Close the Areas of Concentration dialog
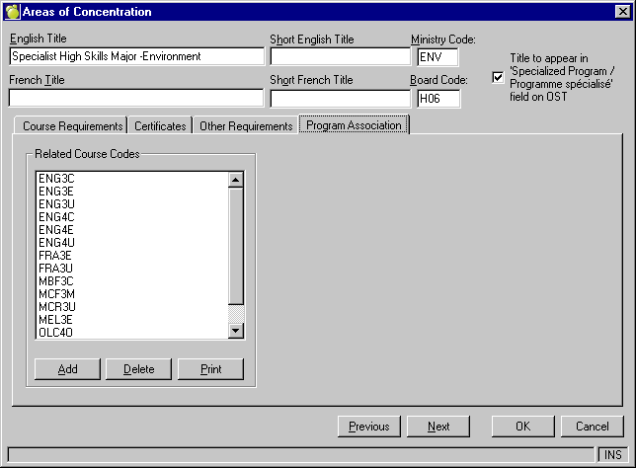The height and width of the screenshot is (468, 636). (621, 12)
